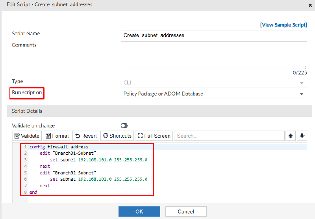Toggle the Validate on change switch
The height and width of the screenshot is (219, 315).
pyautogui.click(x=124, y=125)
